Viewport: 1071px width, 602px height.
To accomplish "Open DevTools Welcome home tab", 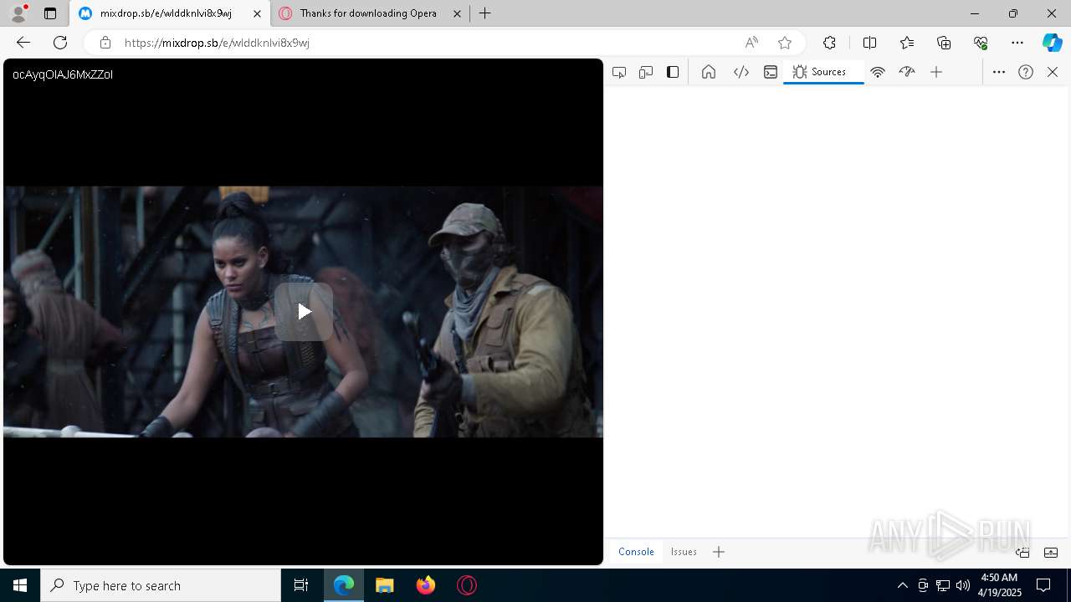I will click(709, 72).
